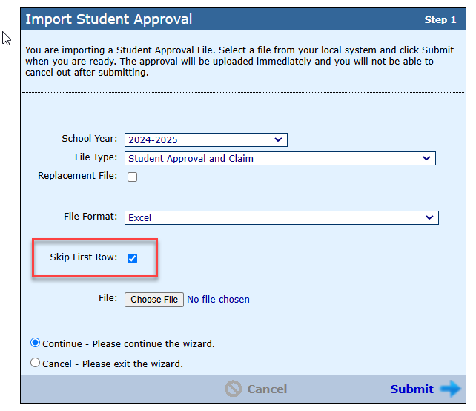Tick the Replacement File checkbox

click(133, 177)
